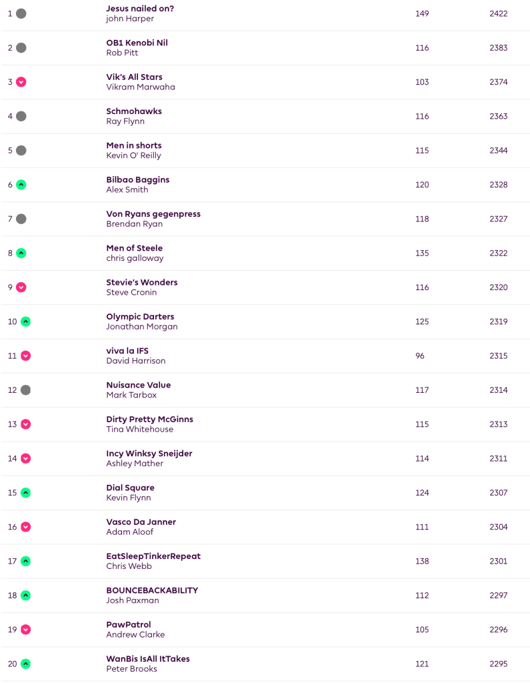
Task: Click the green up-arrow icon at rank 6
Action: [x=21, y=185]
